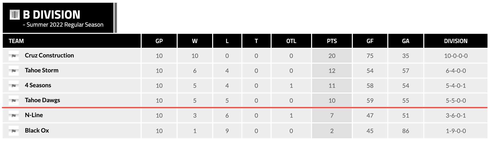Open the N-Line team link
Screen dimensions: 491x142
point(34,115)
